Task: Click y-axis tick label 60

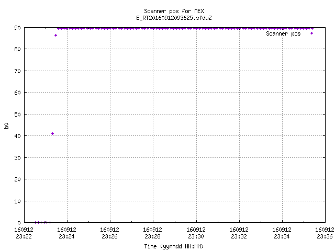Action: [17, 93]
